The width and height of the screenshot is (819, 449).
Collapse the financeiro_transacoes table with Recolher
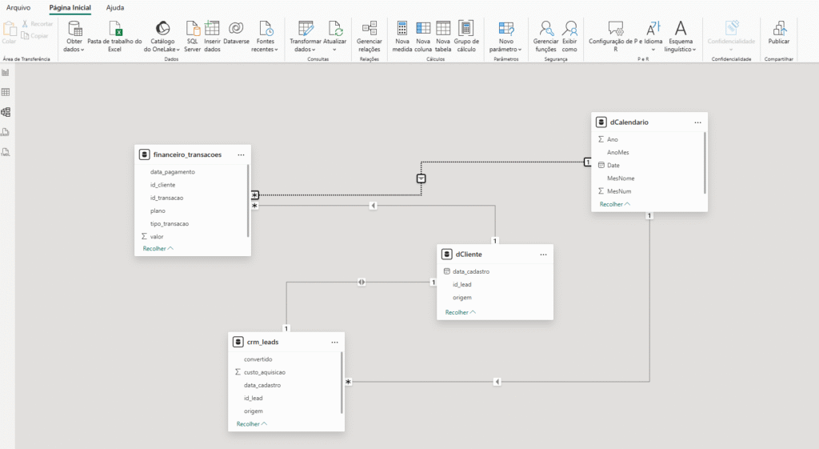click(158, 249)
